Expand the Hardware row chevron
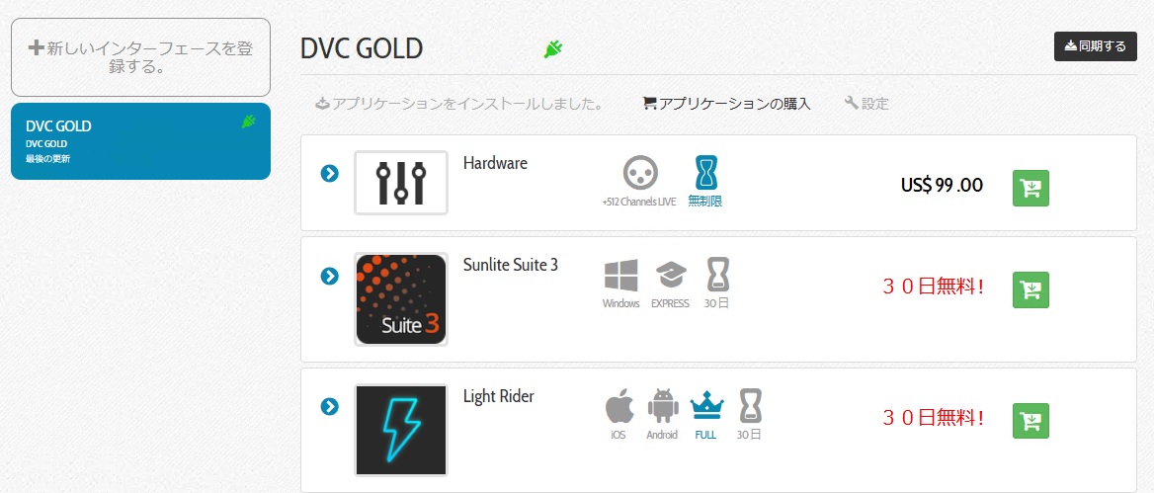1154x493 pixels. coord(330,173)
